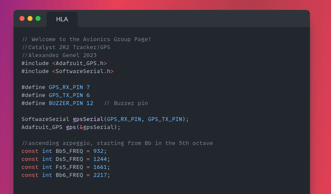331x194 pixels.
Task: Click the BUZZER_PIN define name
Action: [x=66, y=103]
